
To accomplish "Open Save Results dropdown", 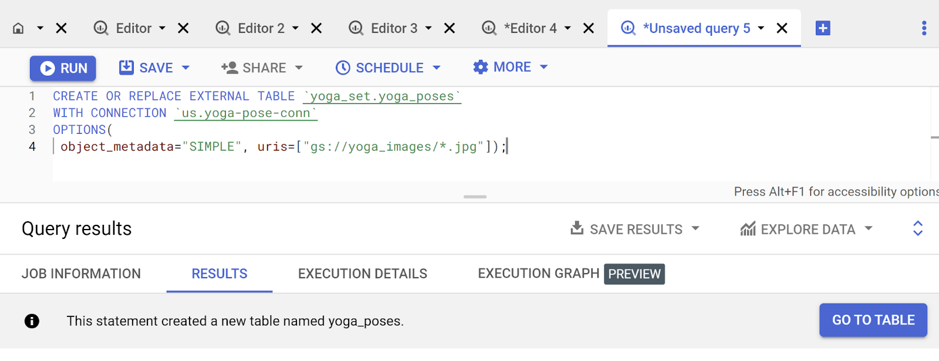I will (x=635, y=229).
